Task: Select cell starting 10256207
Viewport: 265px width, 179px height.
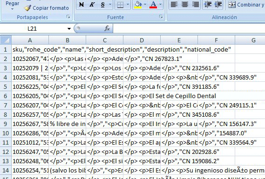Action: pyautogui.click(x=30, y=105)
